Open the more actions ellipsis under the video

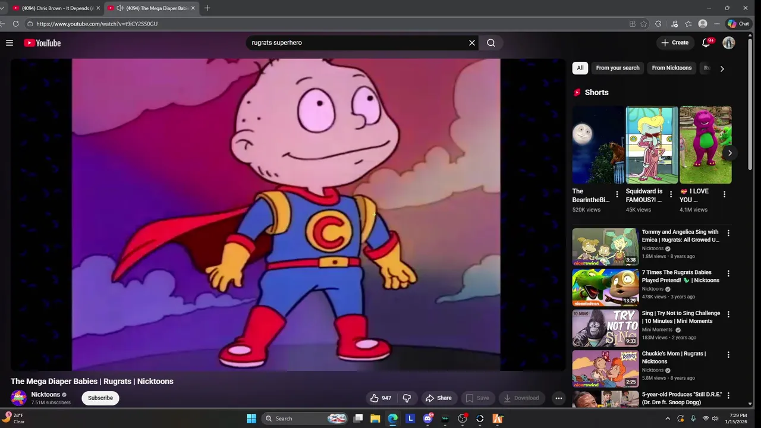click(x=558, y=398)
